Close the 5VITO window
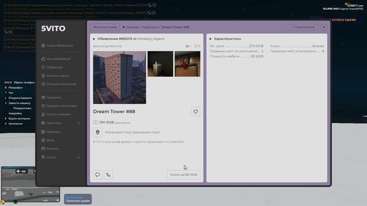Viewport: 367px width, 206px height. [324, 27]
